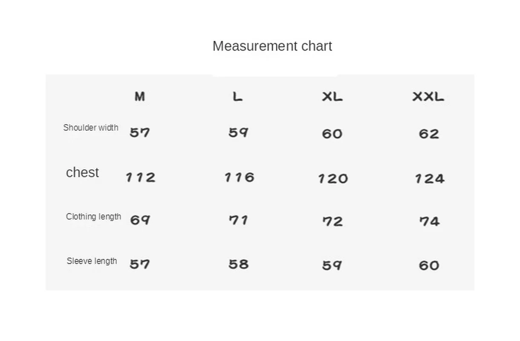Click chest value 120 for size XL
Image resolution: width=520 pixels, height=341 pixels.
pyautogui.click(x=333, y=178)
